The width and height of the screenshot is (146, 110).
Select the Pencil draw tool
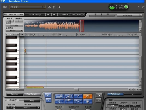(78, 96)
